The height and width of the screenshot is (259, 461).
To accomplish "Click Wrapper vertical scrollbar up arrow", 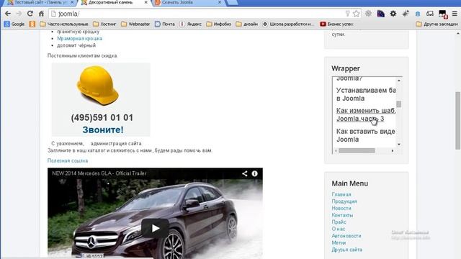I will coord(398,81).
